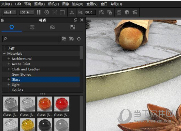The height and width of the screenshot is (131, 181).
Task: Select the yellow glass thumbnail
Action: point(27,125)
